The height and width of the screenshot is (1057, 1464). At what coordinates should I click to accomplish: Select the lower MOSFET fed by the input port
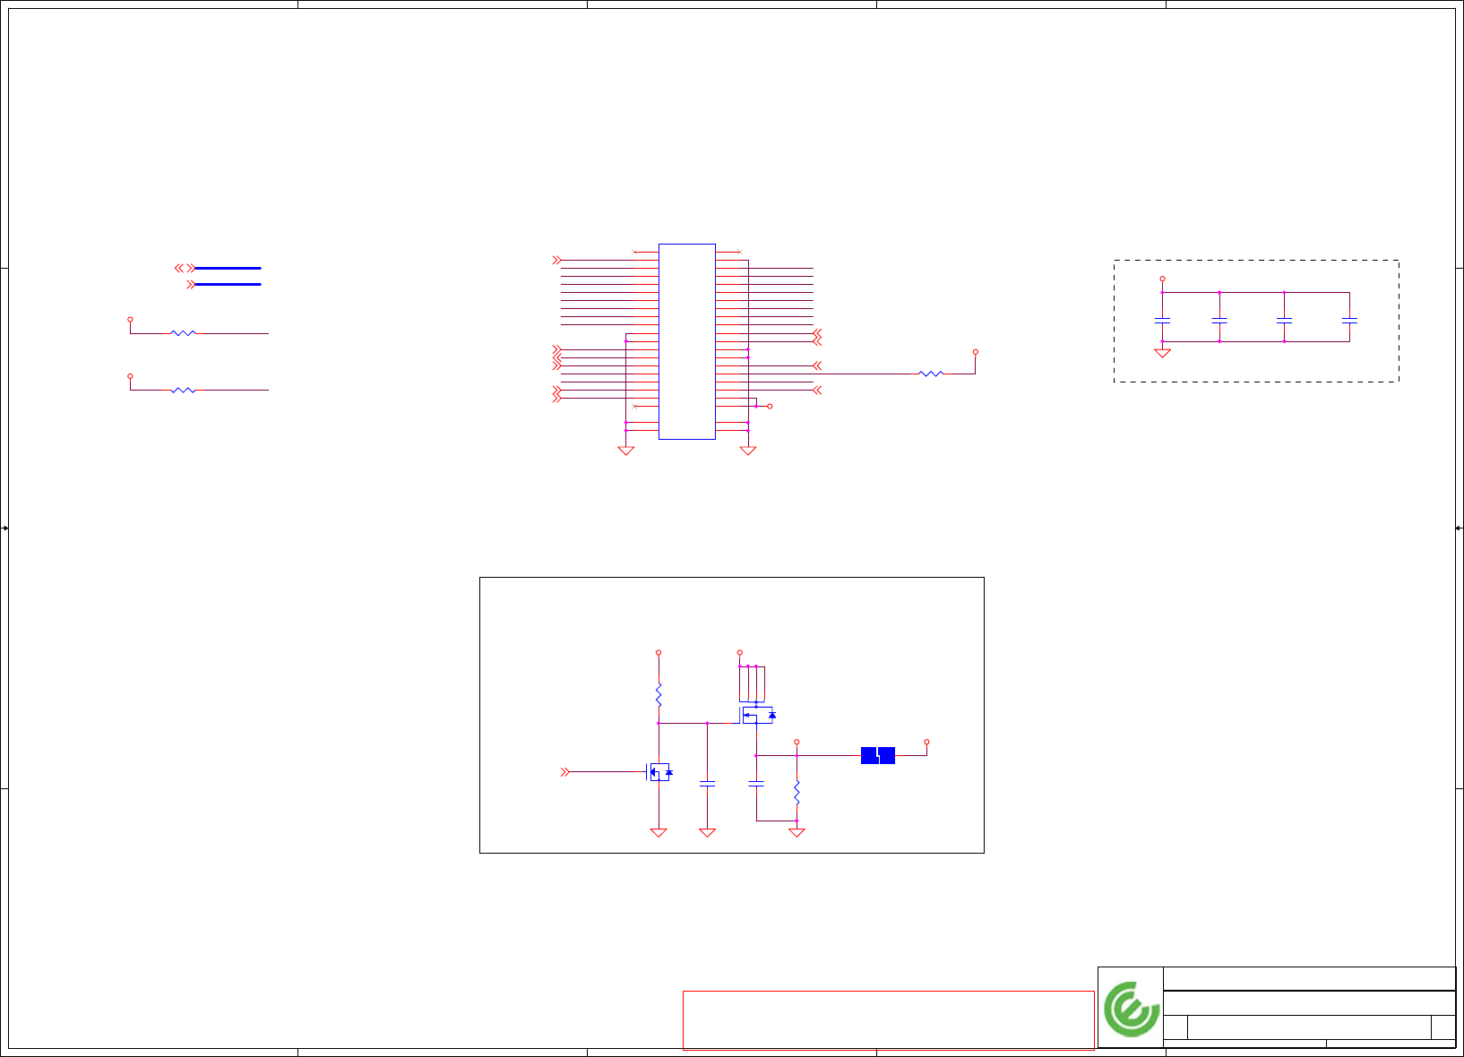[x=659, y=771]
